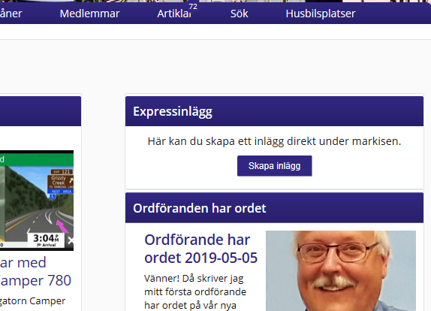Image resolution: width=431 pixels, height=311 pixels.
Task: Click the pink turn arrow in GPS image
Action: click(x=62, y=226)
